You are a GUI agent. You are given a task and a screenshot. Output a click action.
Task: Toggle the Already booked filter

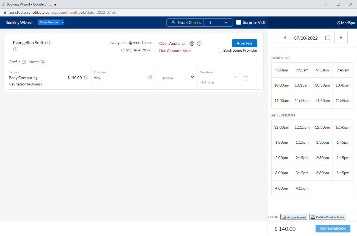click(294, 217)
